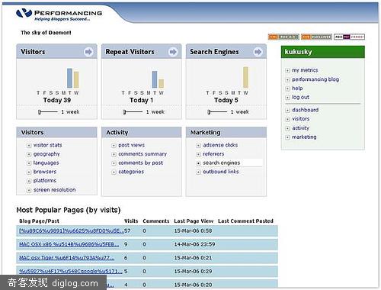The image size is (381, 290).
Task: Open browsers report link
Action: (45, 172)
